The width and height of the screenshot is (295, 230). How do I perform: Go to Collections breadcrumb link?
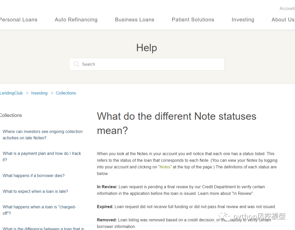[66, 93]
